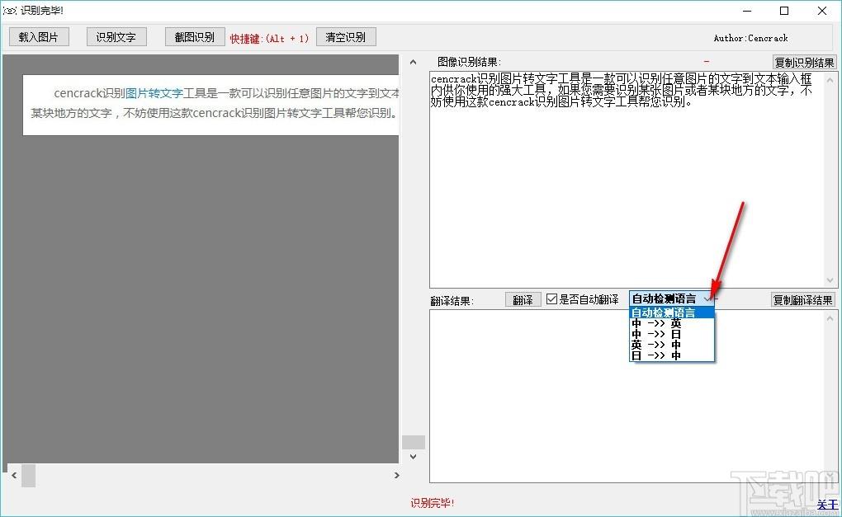Choose the 中 ->> 日 translation option
Image resolution: width=842 pixels, height=517 pixels.
click(x=672, y=334)
